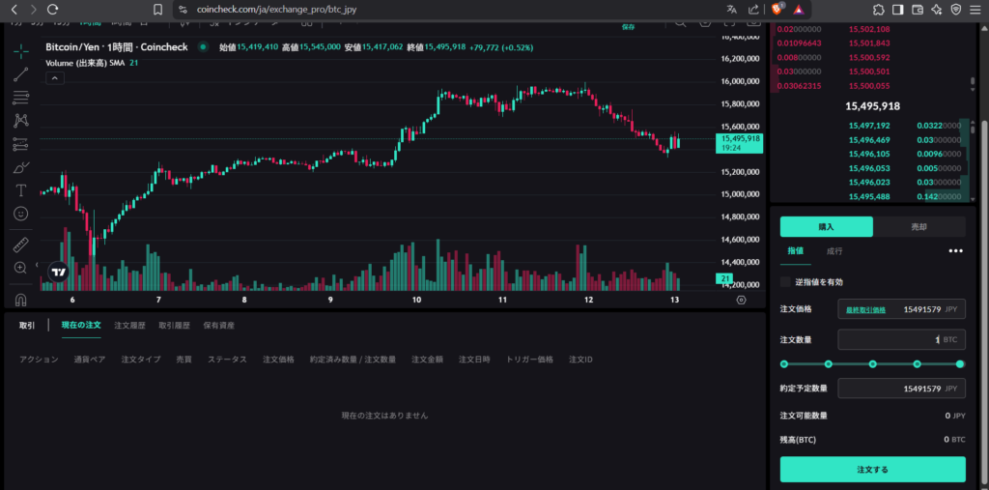
Task: Open Brave Rewards triangle icon
Action: (799, 10)
